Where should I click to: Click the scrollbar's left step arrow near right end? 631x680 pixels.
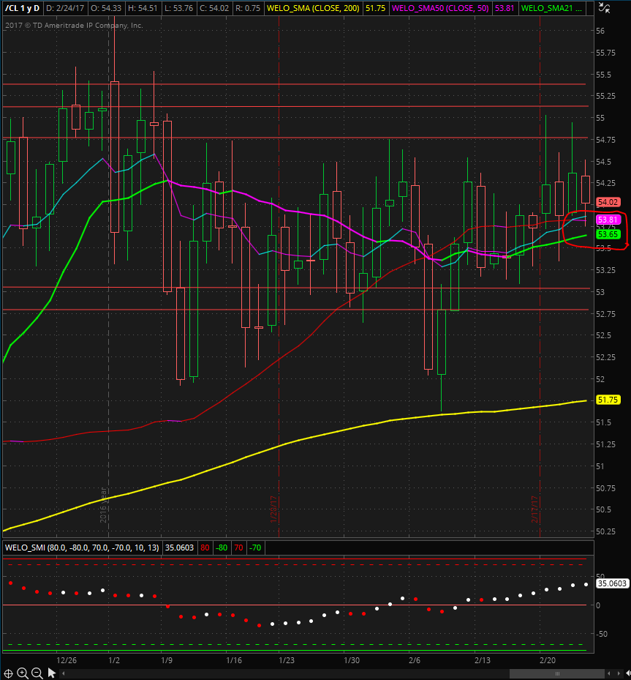pos(609,673)
